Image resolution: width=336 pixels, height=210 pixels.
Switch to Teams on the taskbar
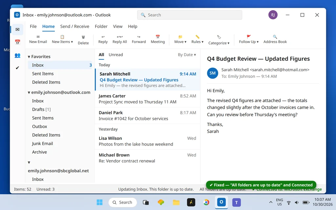pos(236,202)
